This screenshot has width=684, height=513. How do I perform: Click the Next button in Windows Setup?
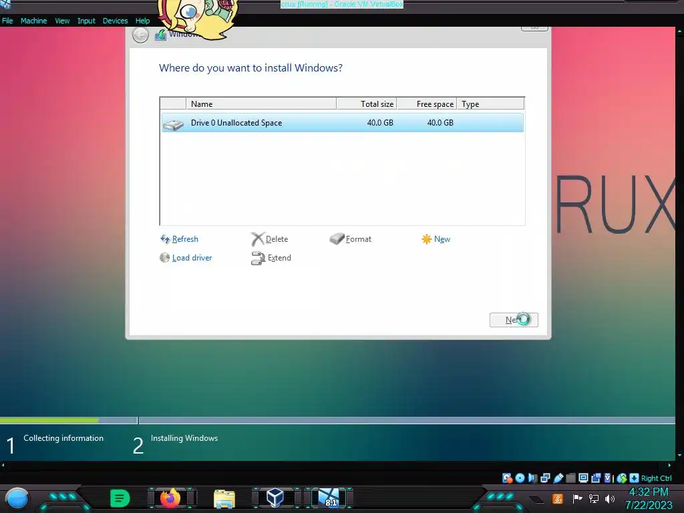pos(514,320)
